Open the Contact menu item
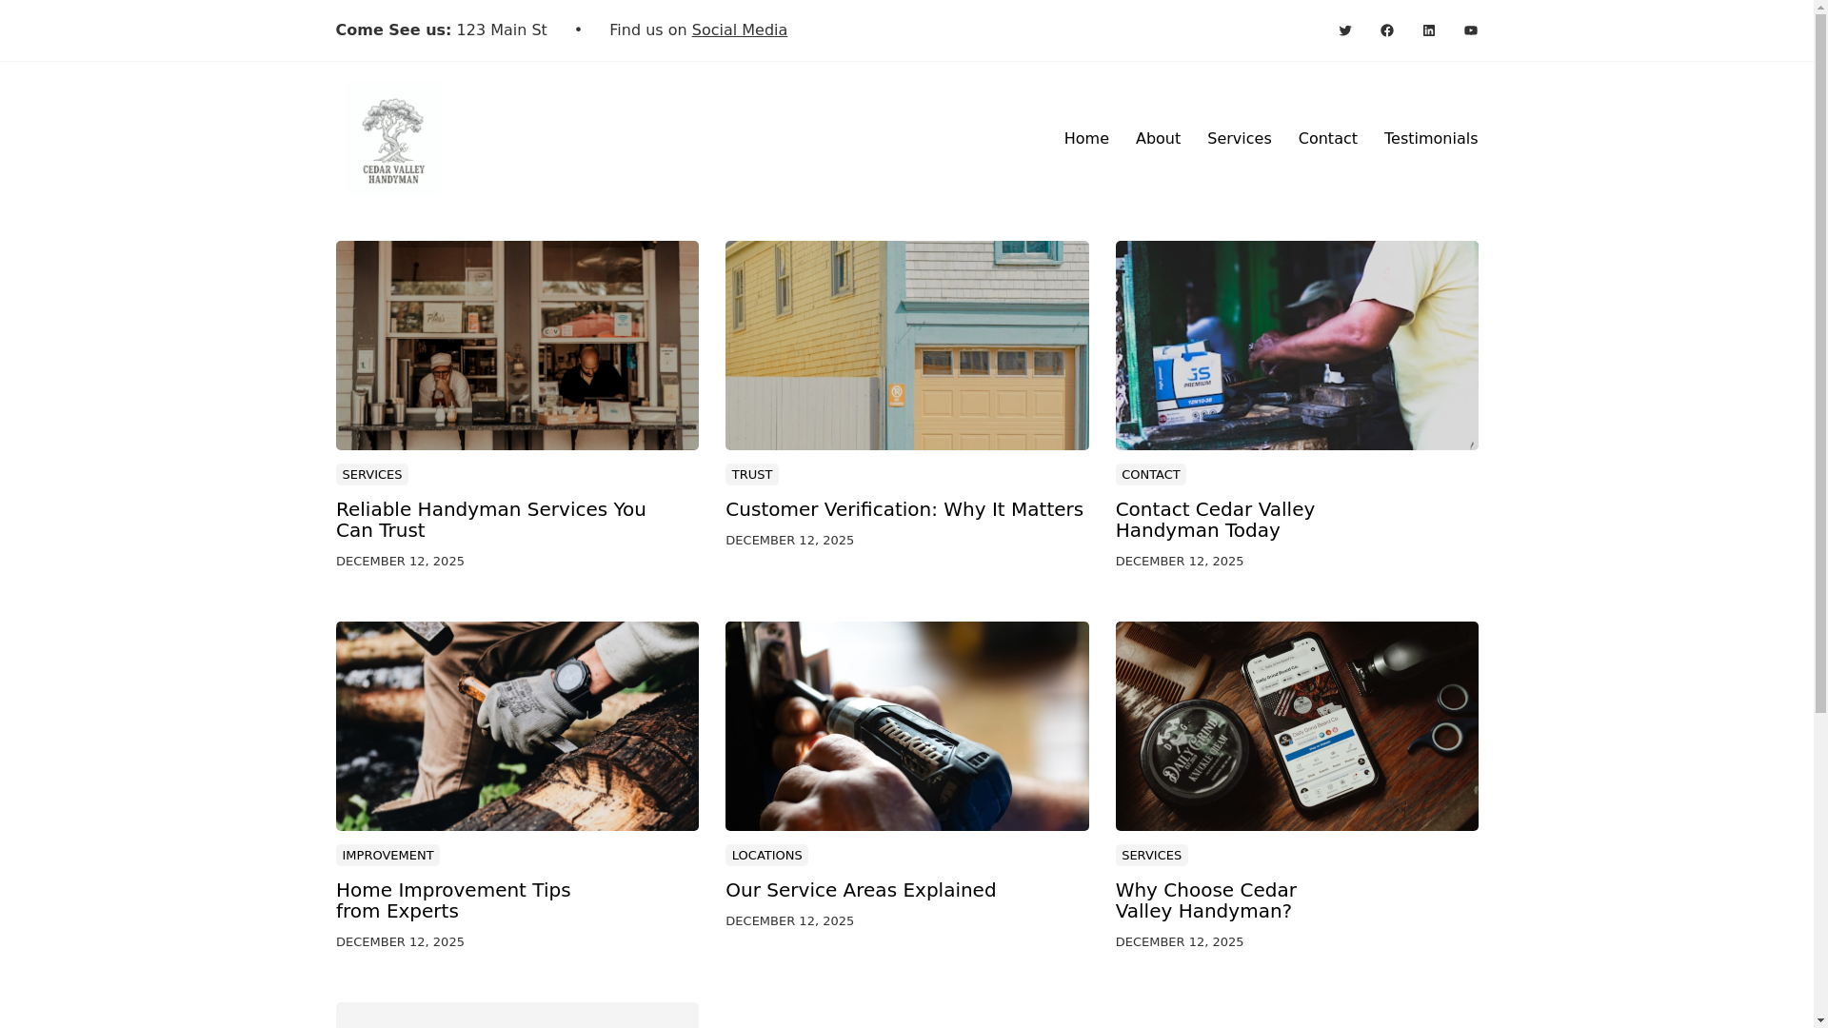Screen dimensions: 1828x1028 click(1327, 139)
